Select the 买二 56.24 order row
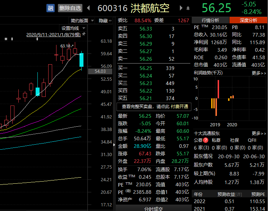Viewport: 268px width, 211px height. click(x=153, y=76)
